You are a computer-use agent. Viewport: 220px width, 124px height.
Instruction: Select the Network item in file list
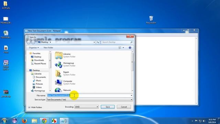coord(63,90)
